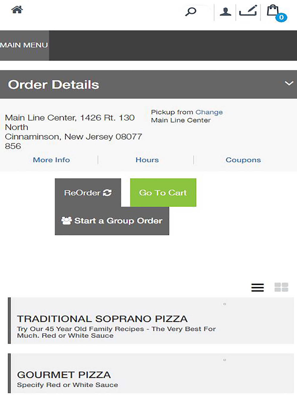Image resolution: width=297 pixels, height=397 pixels.
Task: Click the ReOrder button
Action: tap(88, 193)
